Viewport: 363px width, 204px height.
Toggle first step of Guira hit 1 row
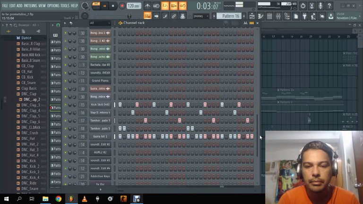120,136
